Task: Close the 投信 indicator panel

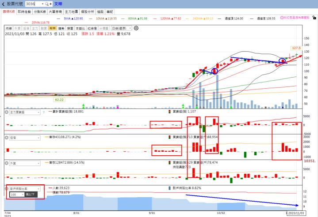Action: 7,138
